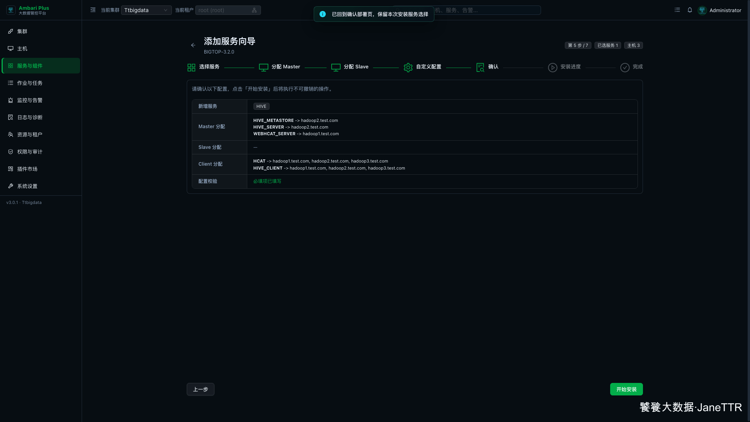750x422 pixels.
Task: Open the task list icon in top bar
Action: [677, 10]
